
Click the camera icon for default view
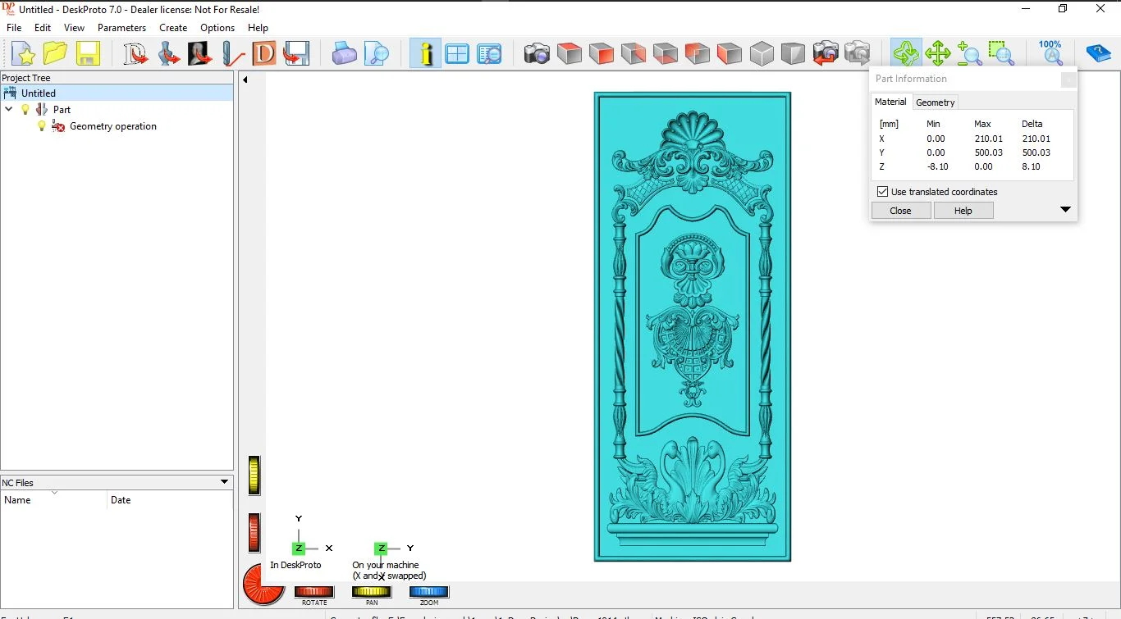coord(537,54)
